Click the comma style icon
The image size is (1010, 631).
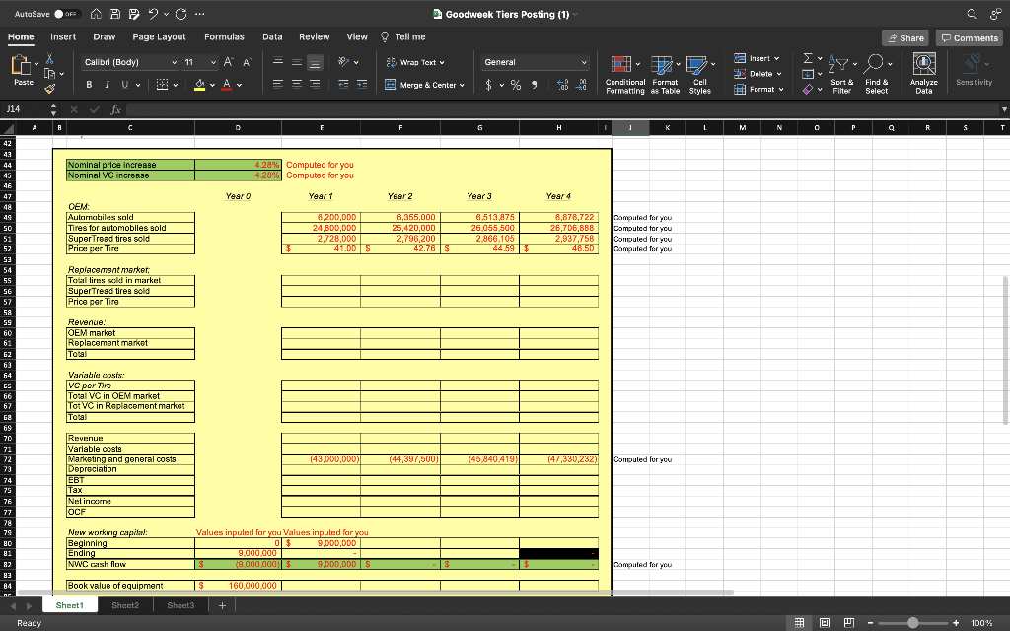point(534,85)
